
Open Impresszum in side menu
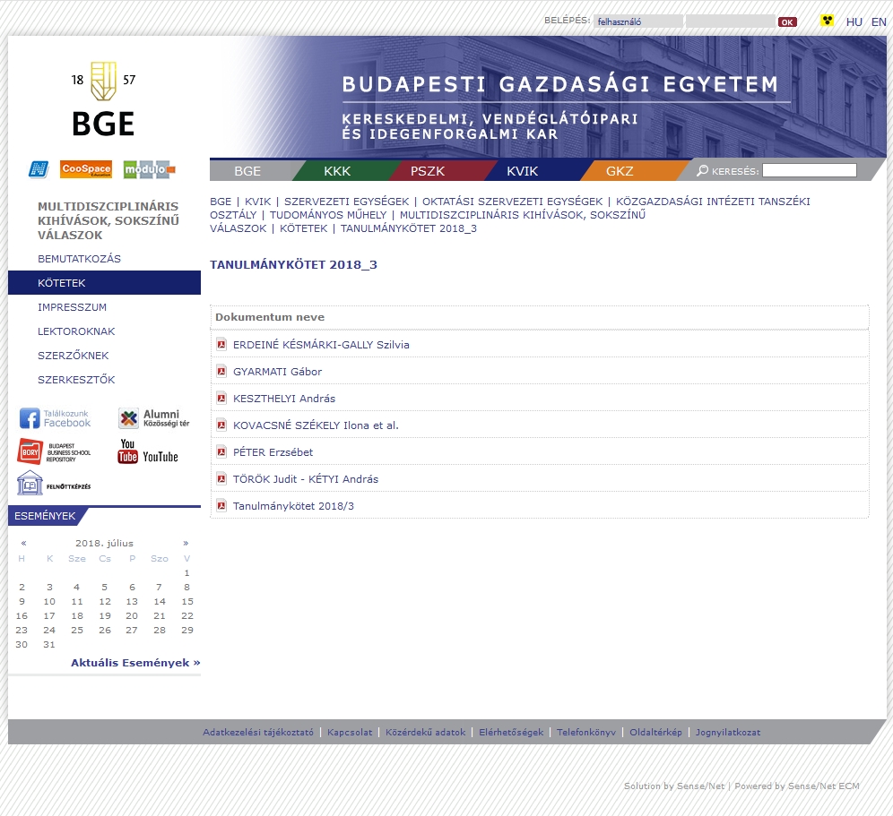pos(73,307)
